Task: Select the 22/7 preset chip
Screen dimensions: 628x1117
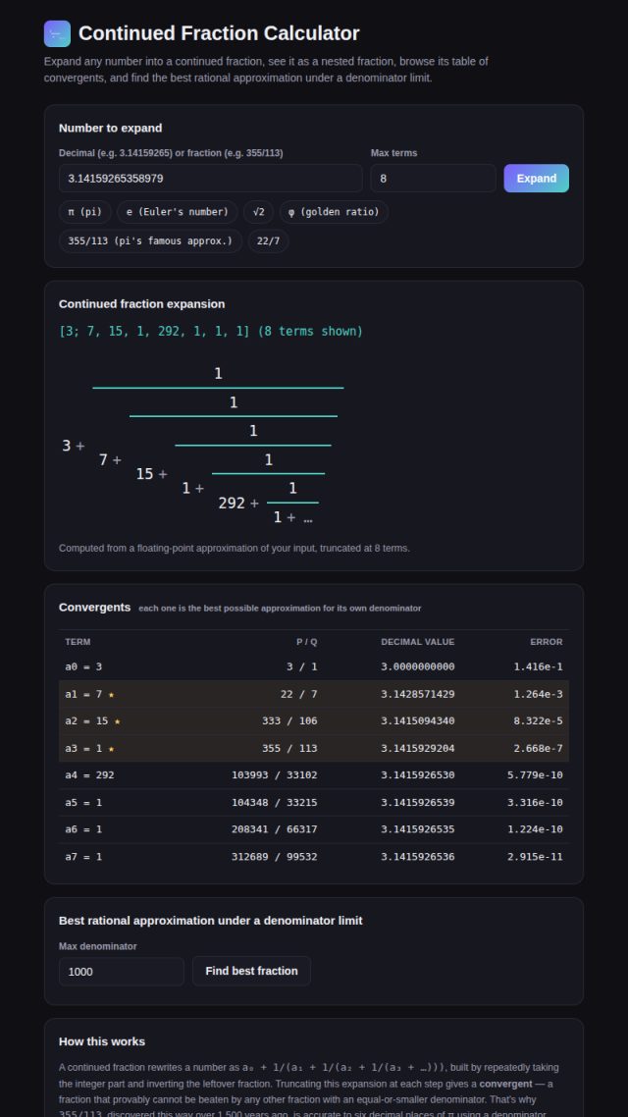Action: (269, 241)
